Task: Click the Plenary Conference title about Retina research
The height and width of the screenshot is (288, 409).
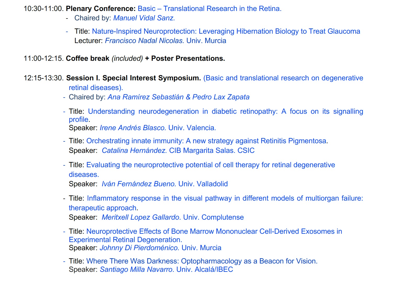Action: tap(209, 9)
